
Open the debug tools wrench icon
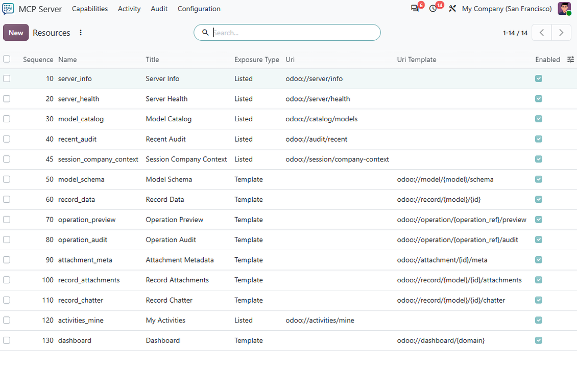[452, 9]
